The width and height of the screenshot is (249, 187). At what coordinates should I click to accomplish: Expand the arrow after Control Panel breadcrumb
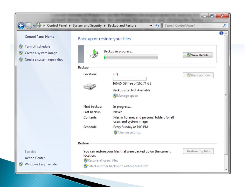tap(70, 26)
